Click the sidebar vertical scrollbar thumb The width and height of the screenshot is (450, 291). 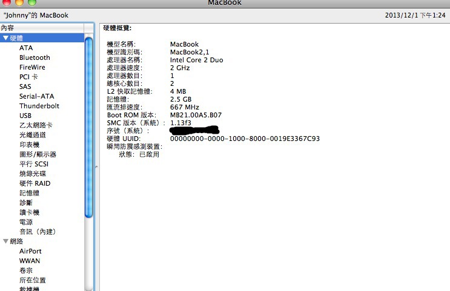pyautogui.click(x=89, y=128)
